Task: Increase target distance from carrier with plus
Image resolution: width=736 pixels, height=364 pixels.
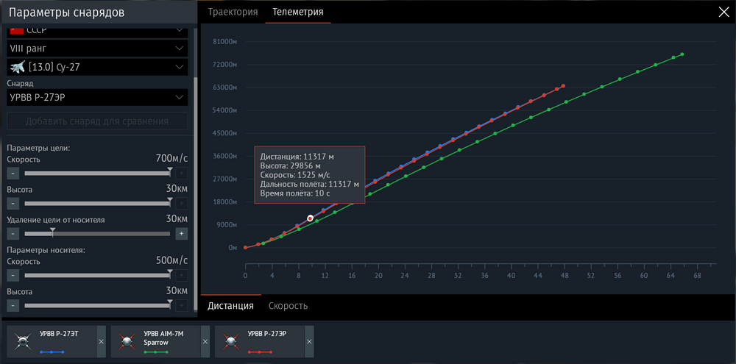Action: pyautogui.click(x=182, y=234)
